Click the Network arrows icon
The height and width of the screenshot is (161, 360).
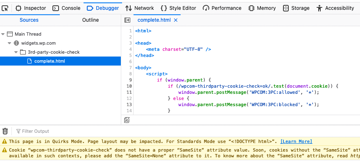click(129, 8)
